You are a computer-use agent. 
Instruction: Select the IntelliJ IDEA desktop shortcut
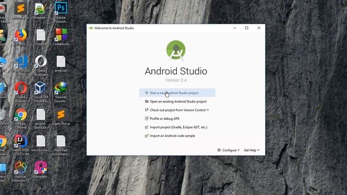pos(21,145)
